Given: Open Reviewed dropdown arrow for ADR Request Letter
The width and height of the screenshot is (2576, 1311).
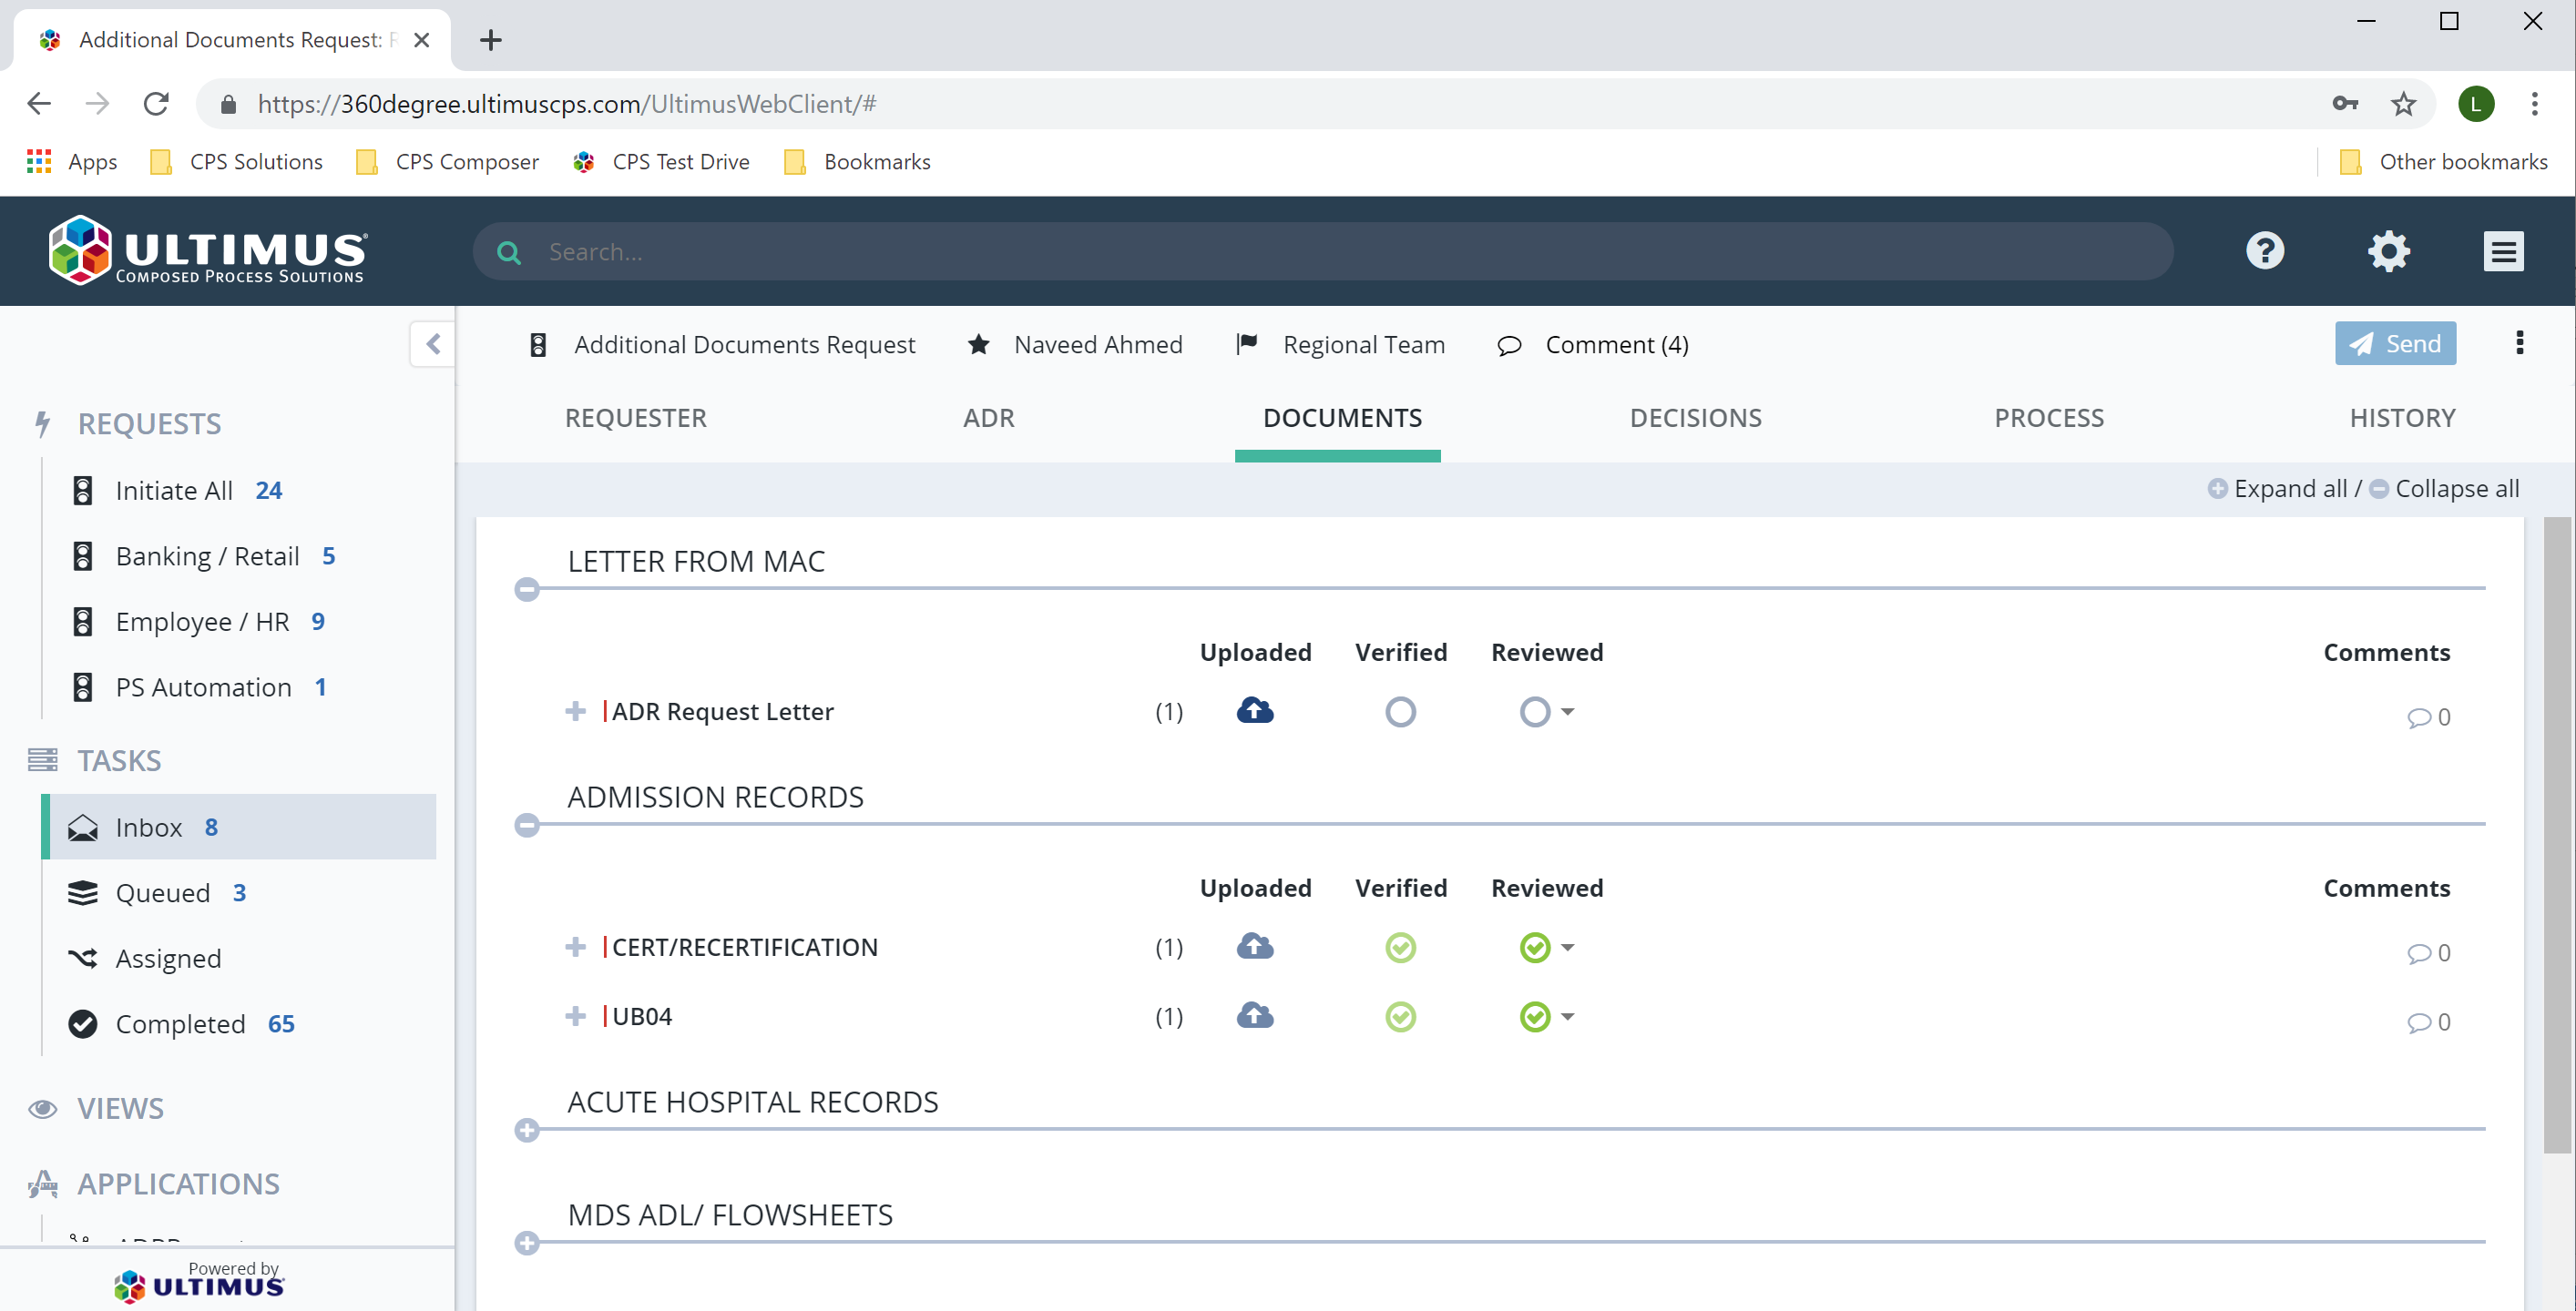Looking at the screenshot, I should point(1567,711).
